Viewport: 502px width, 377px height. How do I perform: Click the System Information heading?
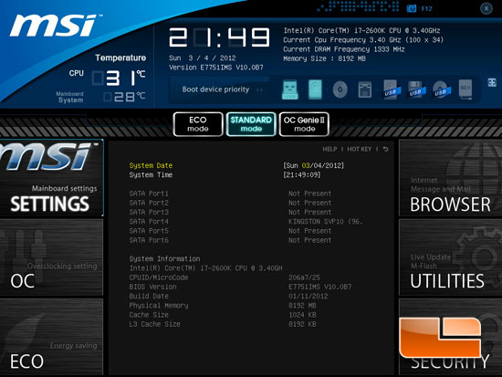(x=164, y=258)
